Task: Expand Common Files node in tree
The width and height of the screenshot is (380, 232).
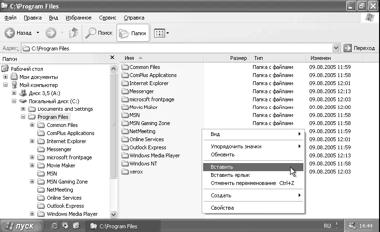Action: (32, 125)
